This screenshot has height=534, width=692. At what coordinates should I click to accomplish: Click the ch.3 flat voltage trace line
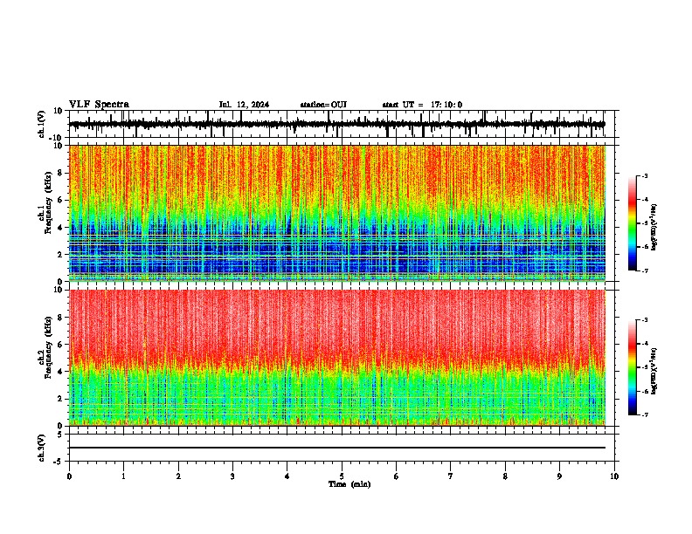tap(337, 448)
